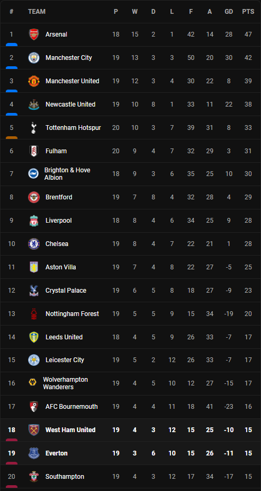The width and height of the screenshot is (261, 491).
Task: Click the West Ham United crest
Action: pyautogui.click(x=34, y=430)
